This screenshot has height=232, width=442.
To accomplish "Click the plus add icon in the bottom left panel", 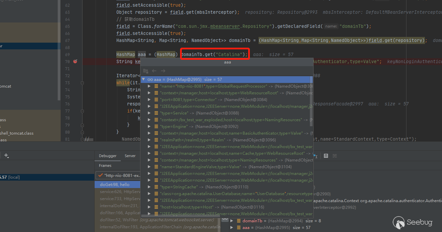I will click(x=6, y=156).
